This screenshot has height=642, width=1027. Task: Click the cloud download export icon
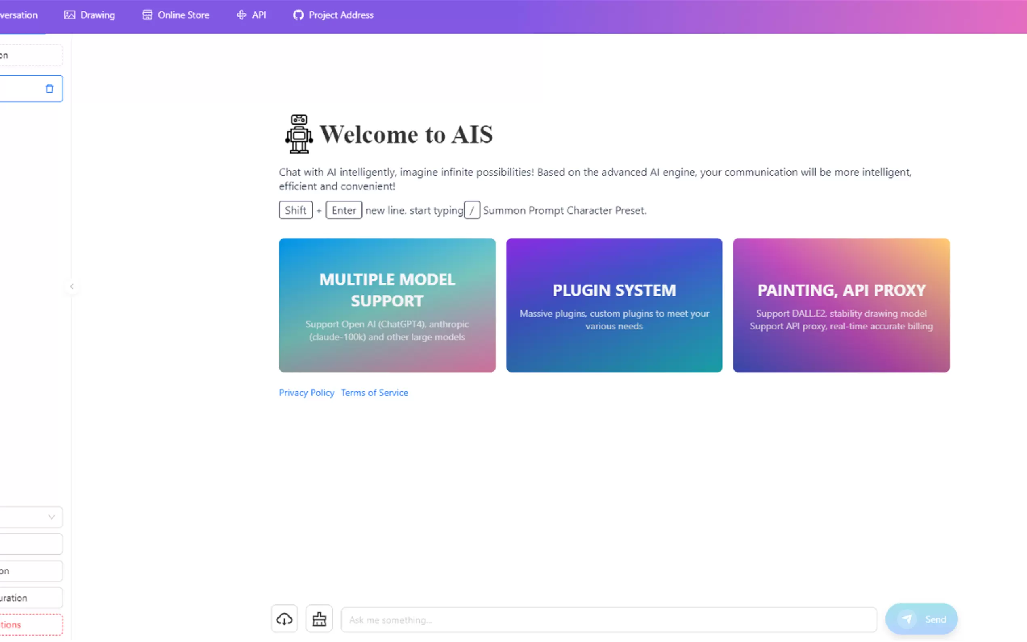(x=284, y=619)
